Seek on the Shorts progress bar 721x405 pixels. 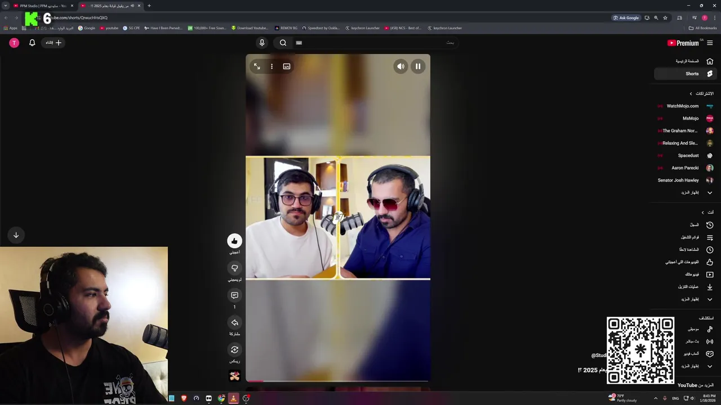tap(337, 381)
